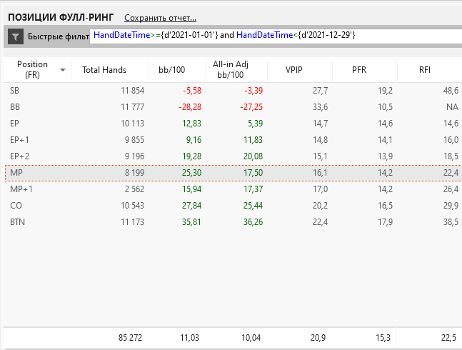This screenshot has height=350, width=462.
Task: Click the Сохранить отчет... link
Action: click(160, 17)
